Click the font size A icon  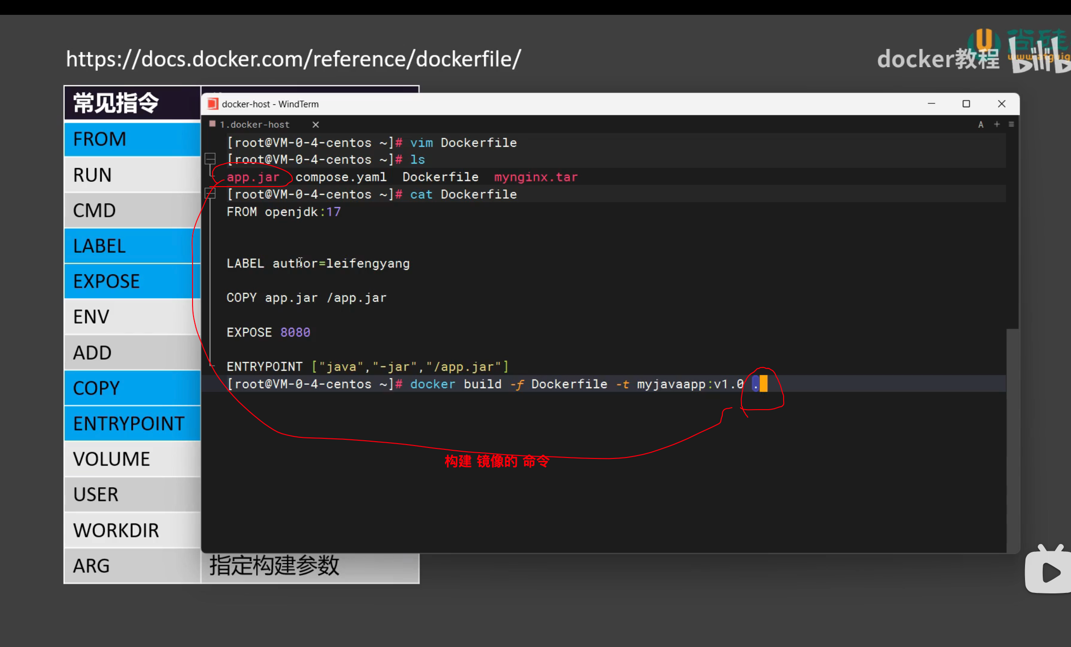pyautogui.click(x=980, y=124)
